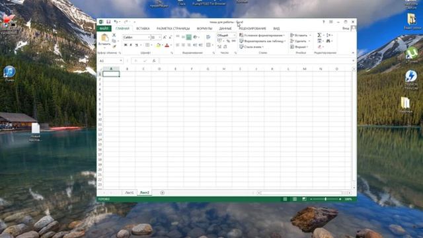
Task: Click the large Paste (Вставить) clipboard icon
Action: 104,38
